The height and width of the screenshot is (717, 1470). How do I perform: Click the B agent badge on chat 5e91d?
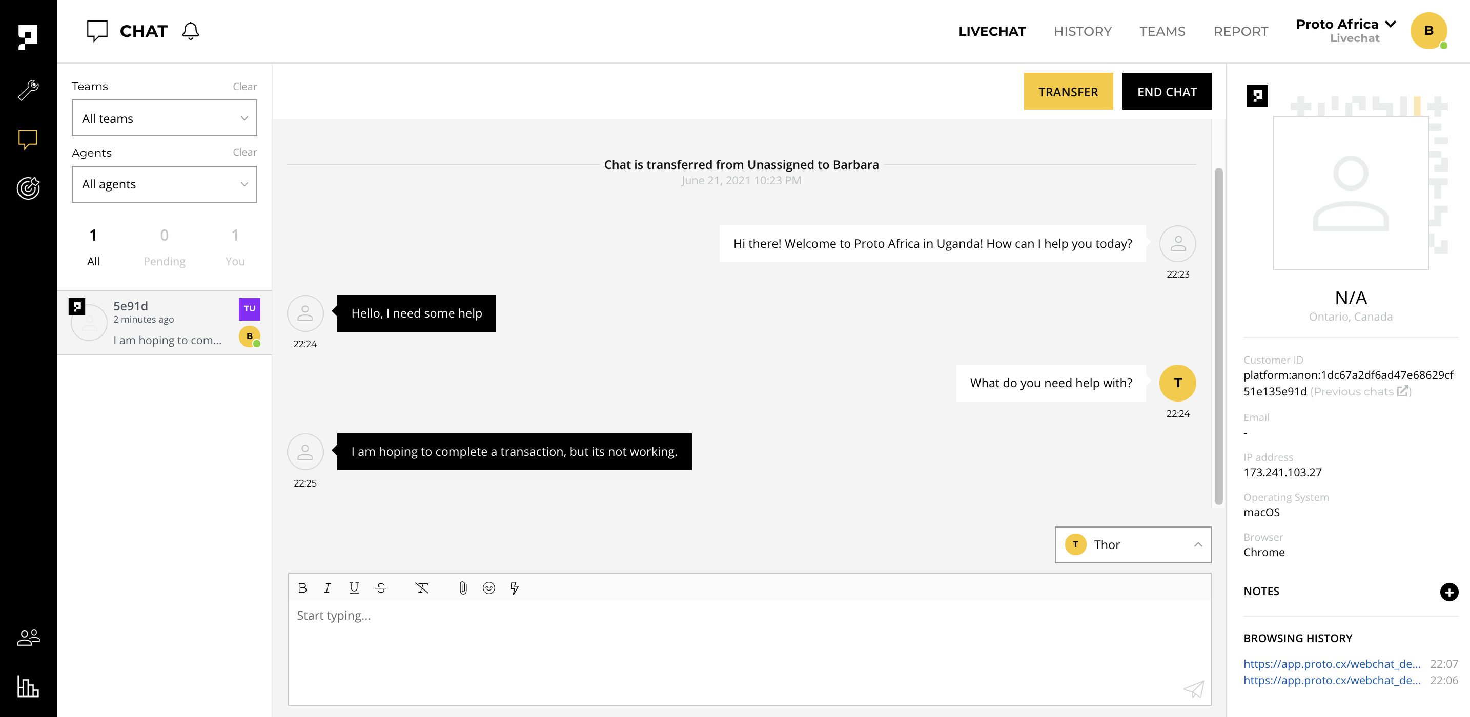click(250, 336)
